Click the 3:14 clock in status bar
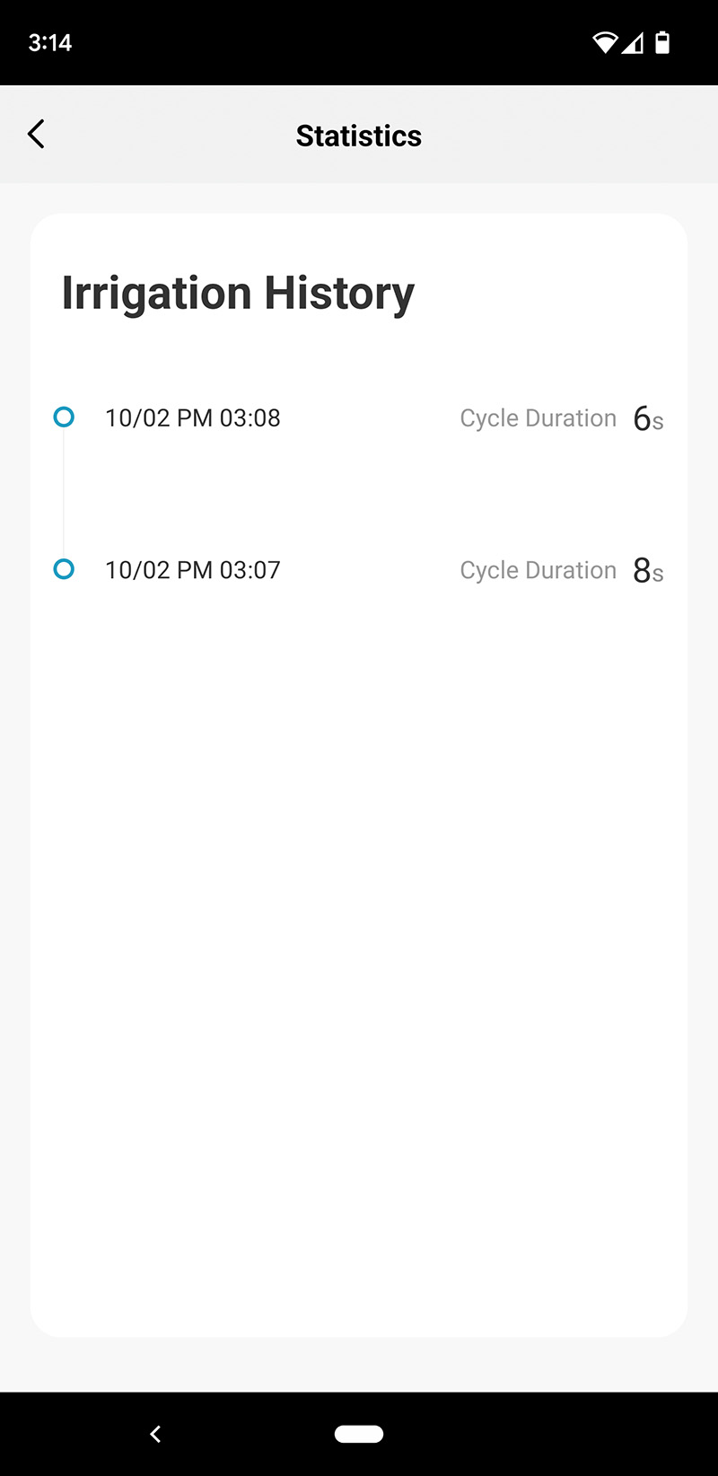The height and width of the screenshot is (1476, 718). tap(50, 42)
